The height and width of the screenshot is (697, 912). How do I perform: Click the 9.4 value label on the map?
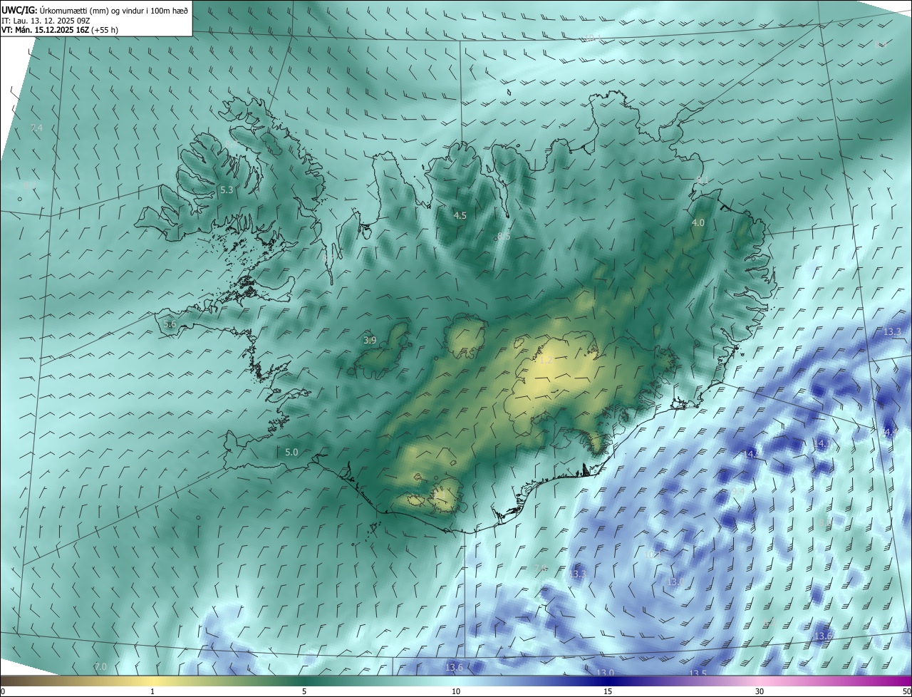point(738,491)
